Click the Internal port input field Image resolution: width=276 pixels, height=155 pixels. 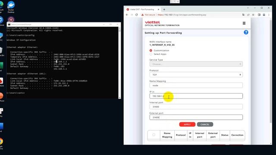point(196,107)
